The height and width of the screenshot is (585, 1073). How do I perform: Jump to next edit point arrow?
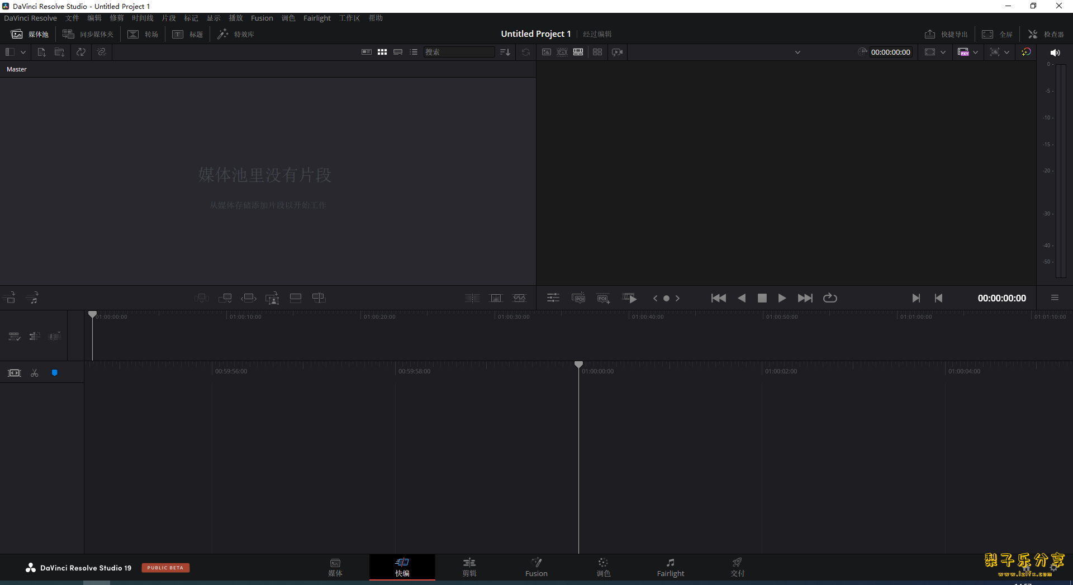(x=677, y=298)
